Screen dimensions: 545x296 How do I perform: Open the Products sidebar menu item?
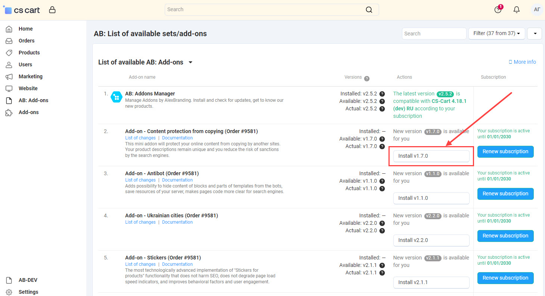pyautogui.click(x=29, y=53)
